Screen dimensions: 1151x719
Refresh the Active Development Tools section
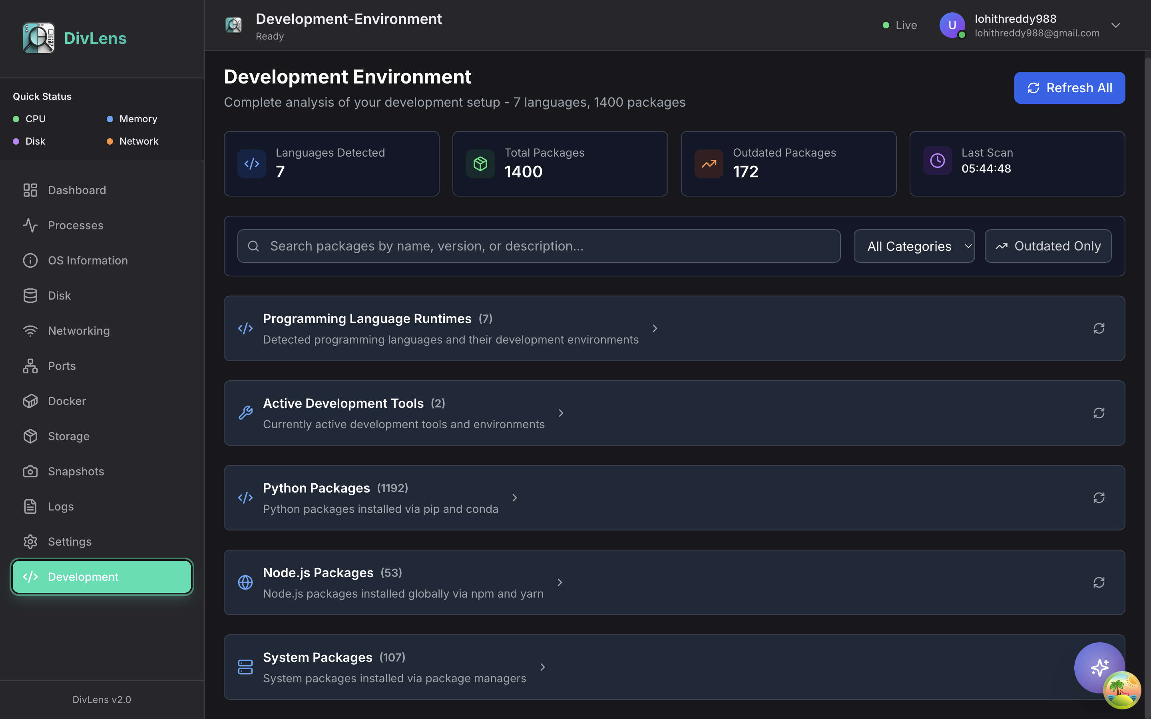[1099, 413]
